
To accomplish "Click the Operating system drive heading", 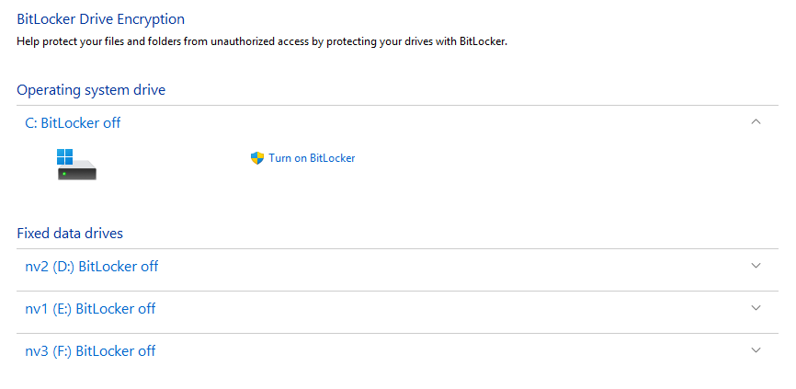I will coord(91,89).
